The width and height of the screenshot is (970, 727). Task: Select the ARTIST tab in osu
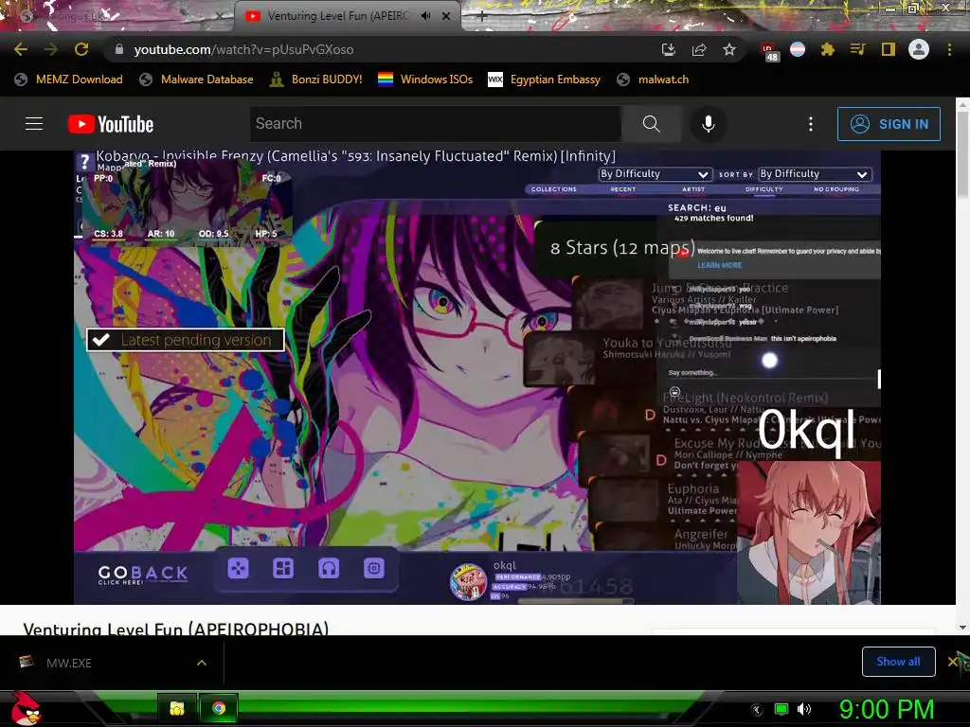[x=693, y=189]
